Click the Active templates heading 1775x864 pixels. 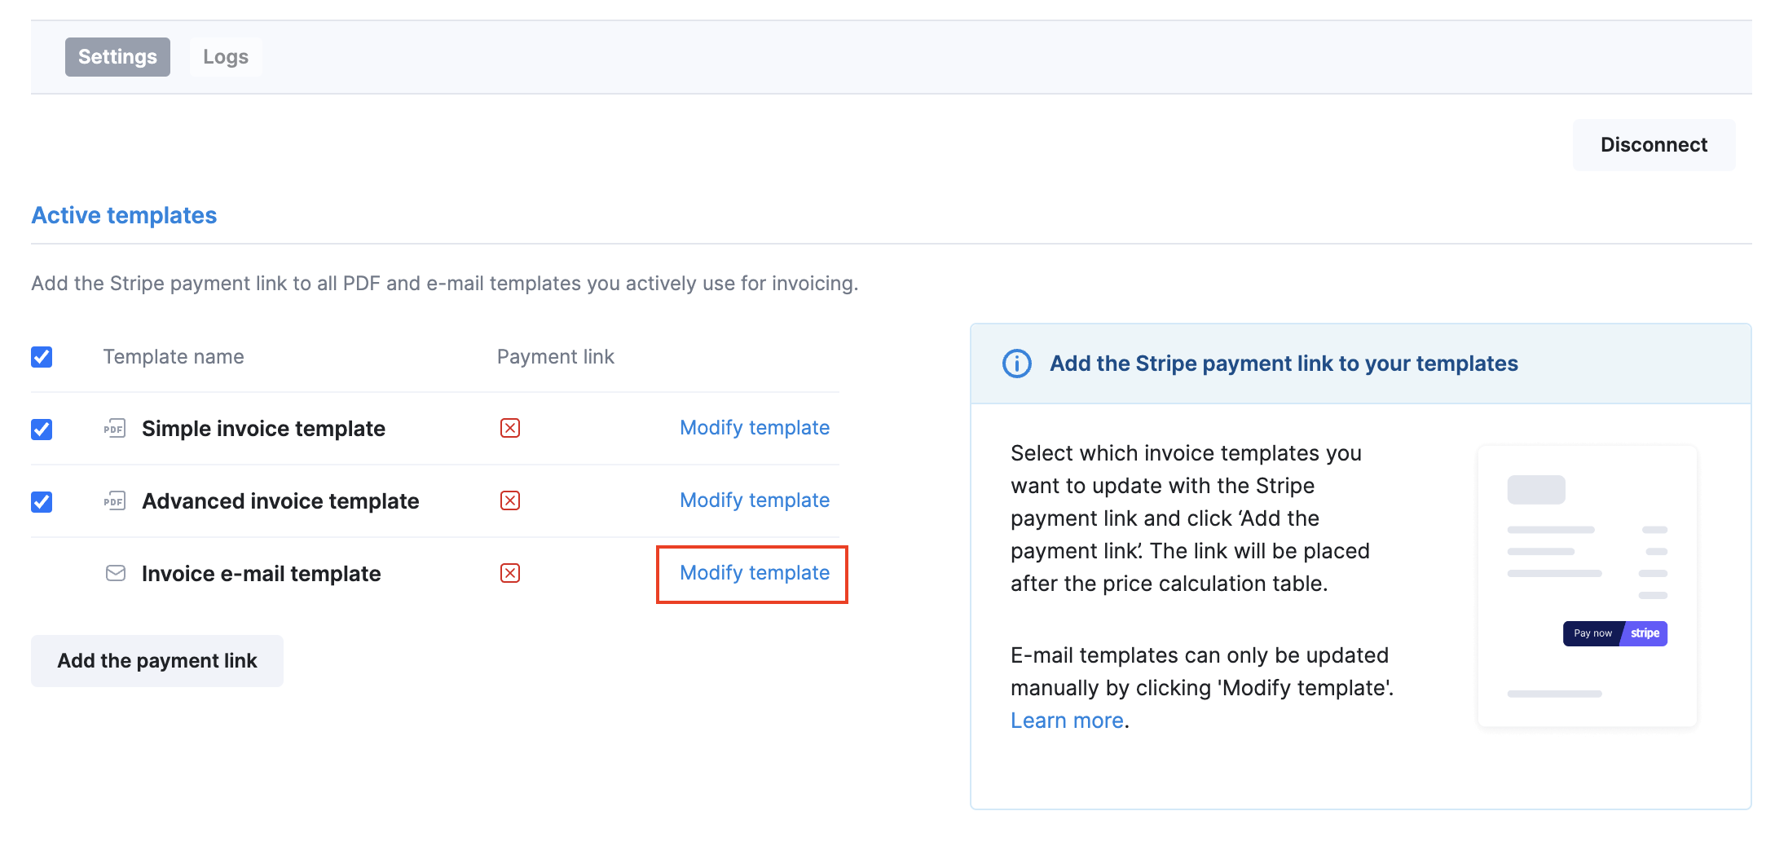click(124, 215)
